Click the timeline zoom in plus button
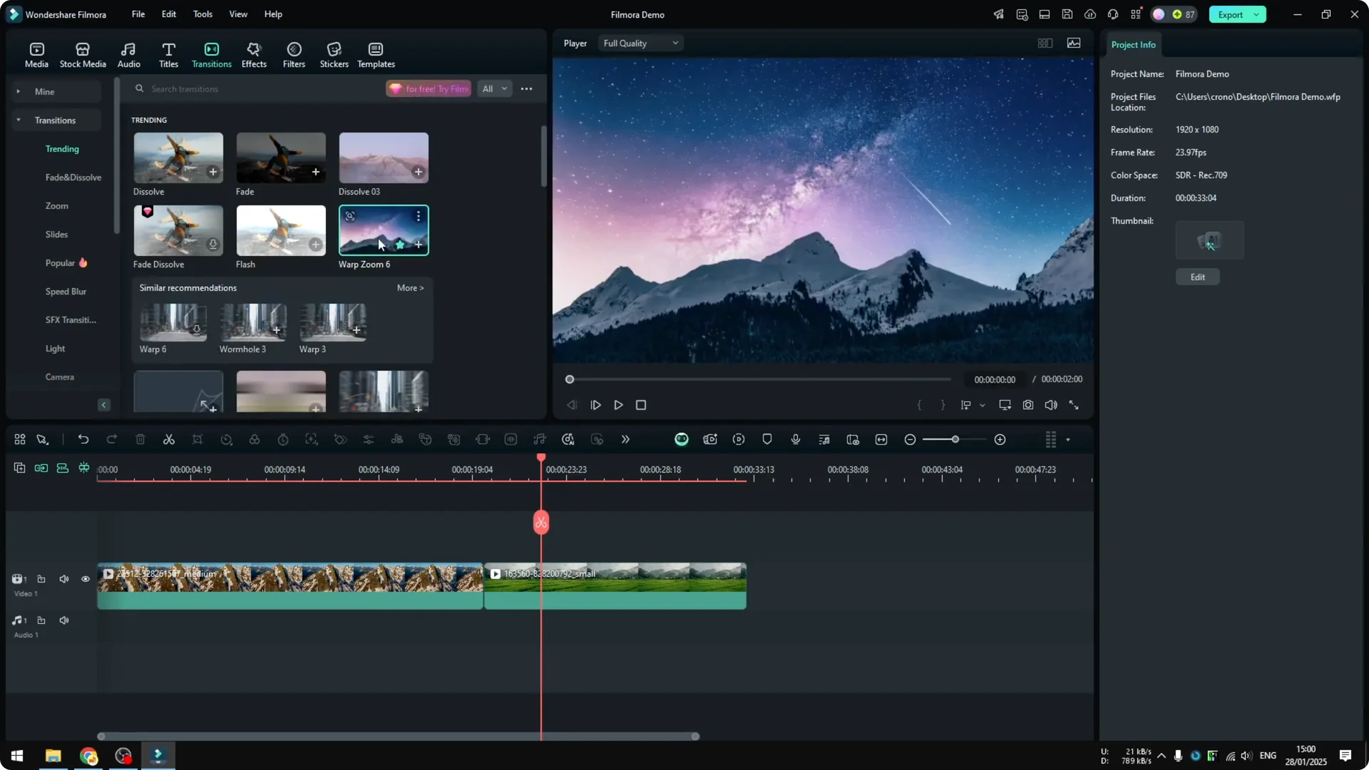 pos(1000,440)
